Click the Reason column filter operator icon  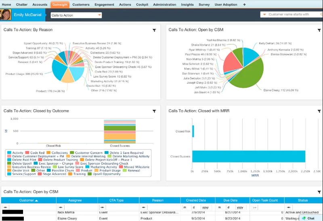coord(144,207)
